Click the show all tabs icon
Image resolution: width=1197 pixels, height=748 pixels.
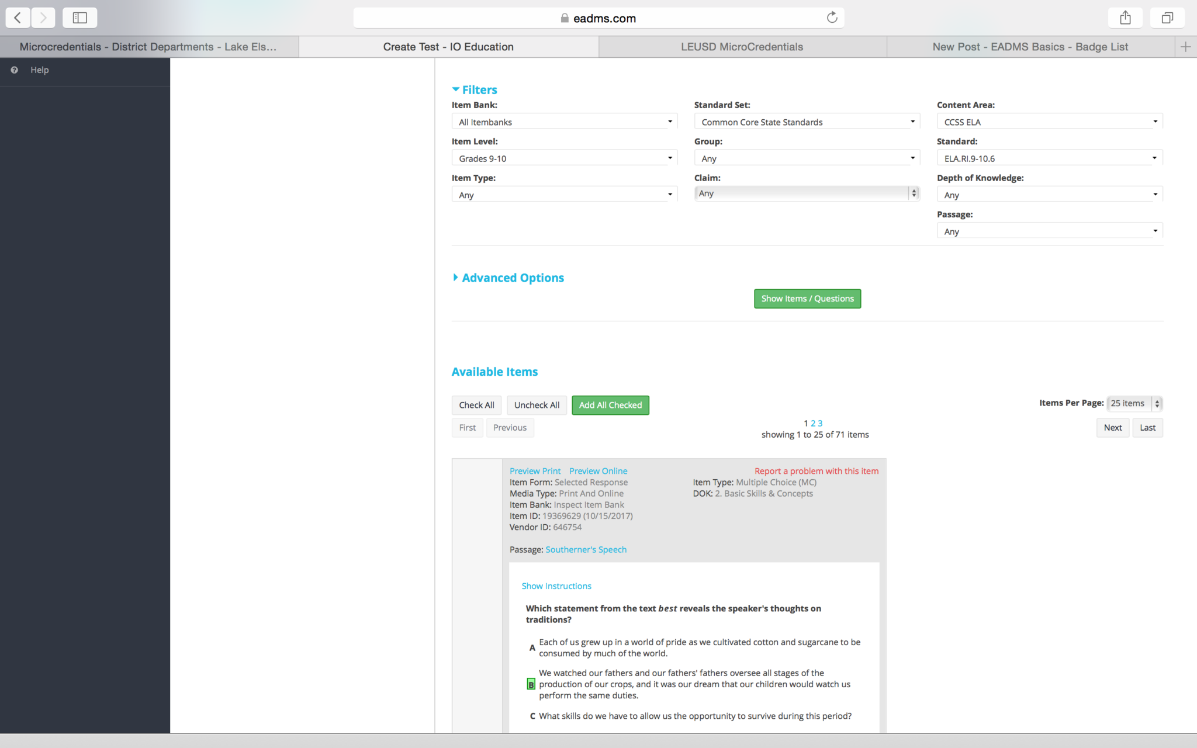(1167, 18)
